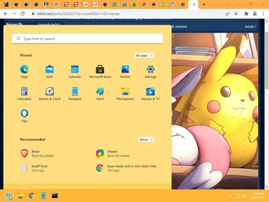Open the Photos pinned app

pos(125,72)
